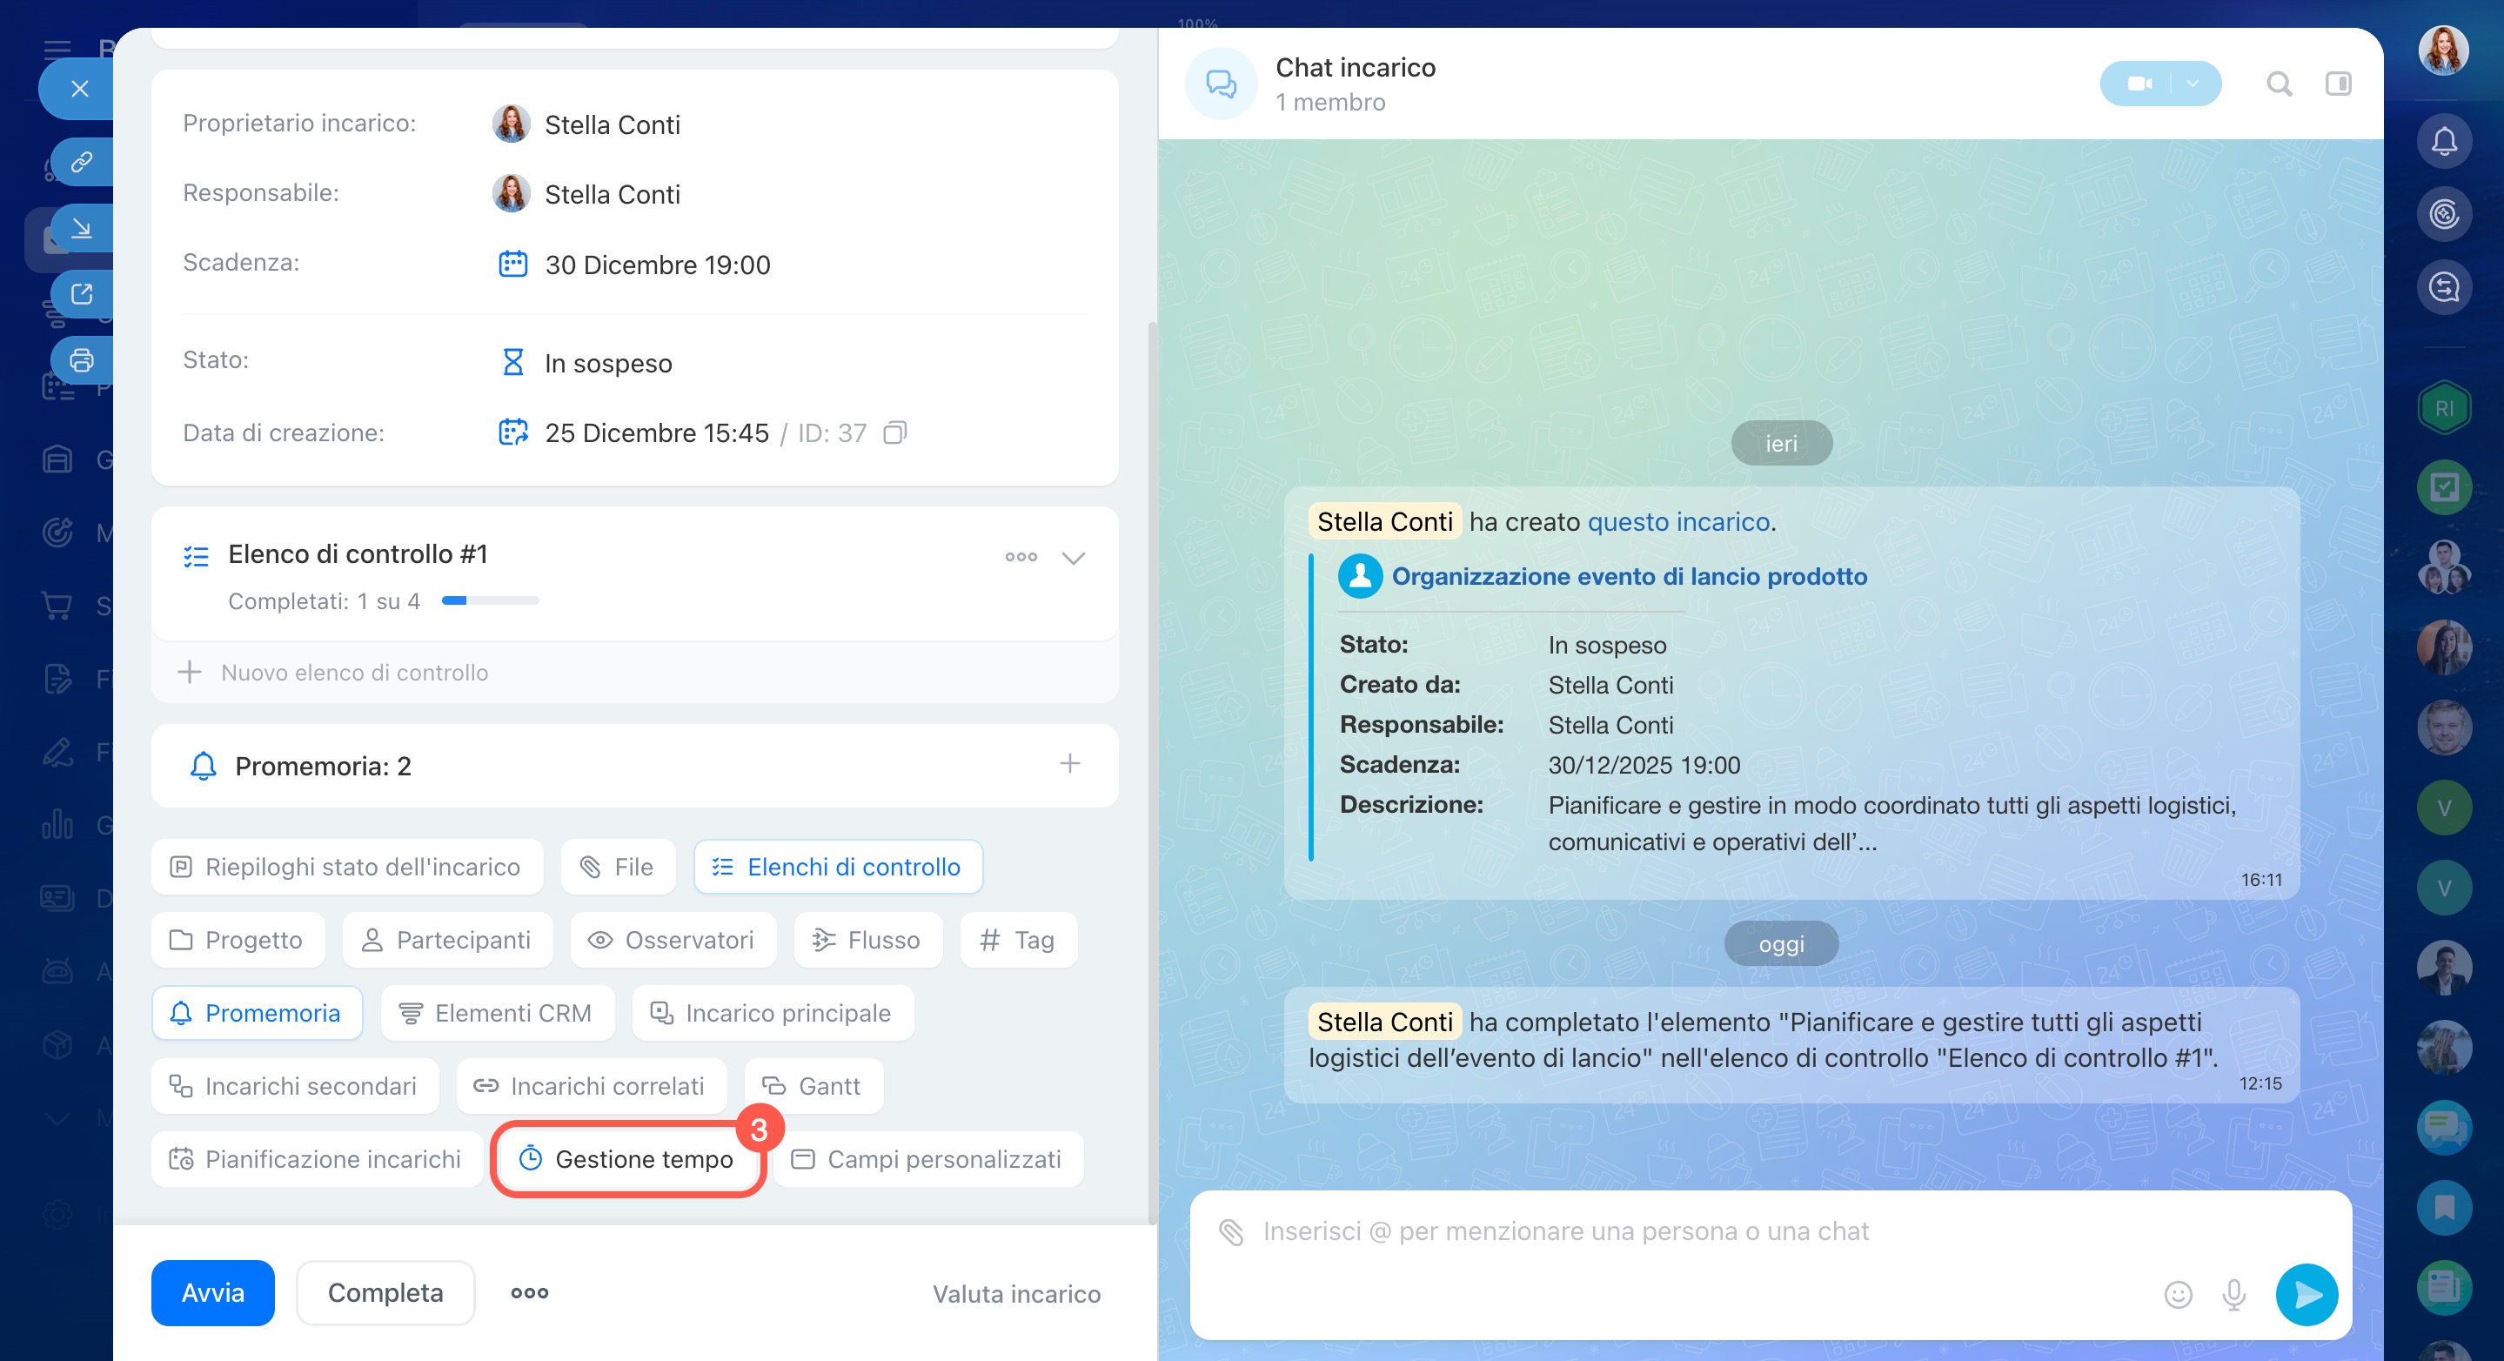Screen dimensions: 2504x1361
Task: Open the notifications bell in right sidebar
Action: click(2444, 142)
